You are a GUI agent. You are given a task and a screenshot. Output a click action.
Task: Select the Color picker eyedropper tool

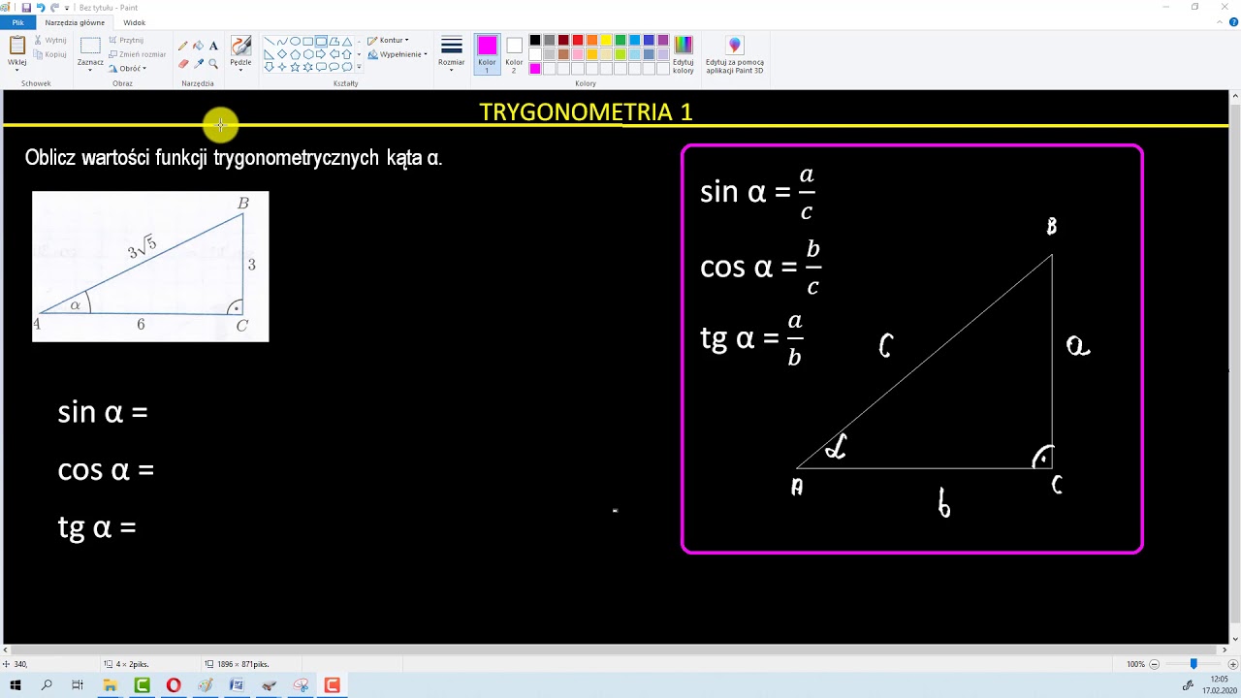[198, 64]
